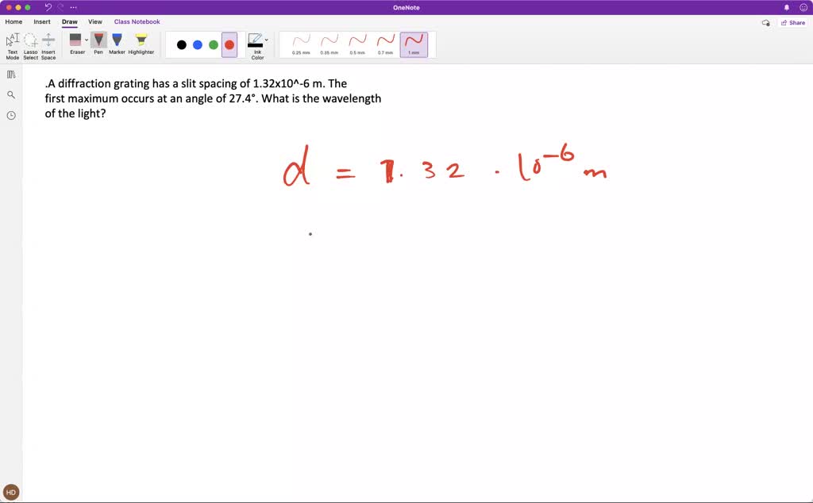Image resolution: width=813 pixels, height=503 pixels.
Task: Switch to the Insert tab
Action: [x=42, y=22]
